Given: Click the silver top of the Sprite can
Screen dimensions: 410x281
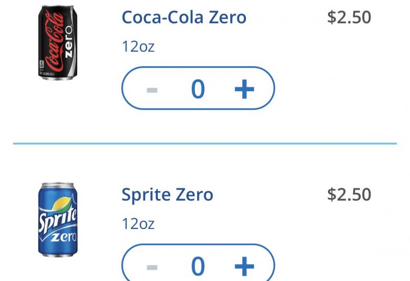Looking at the screenshot, I should coord(58,186).
